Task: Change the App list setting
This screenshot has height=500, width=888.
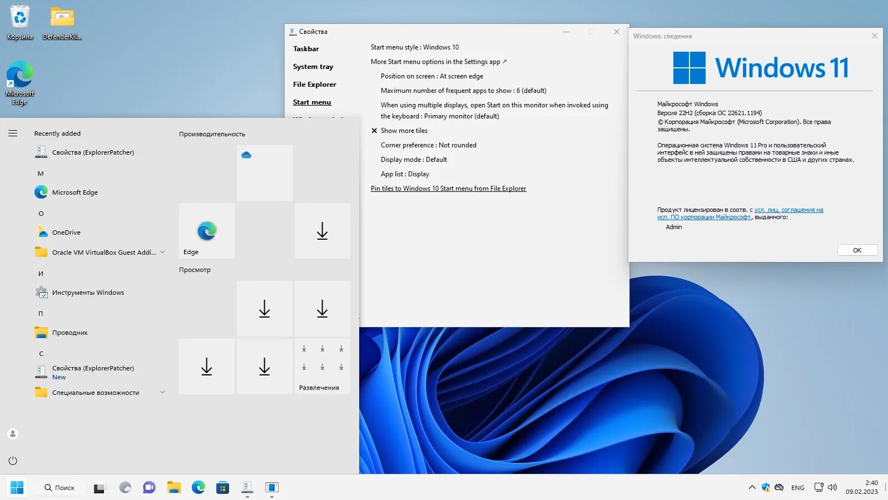Action: [405, 174]
